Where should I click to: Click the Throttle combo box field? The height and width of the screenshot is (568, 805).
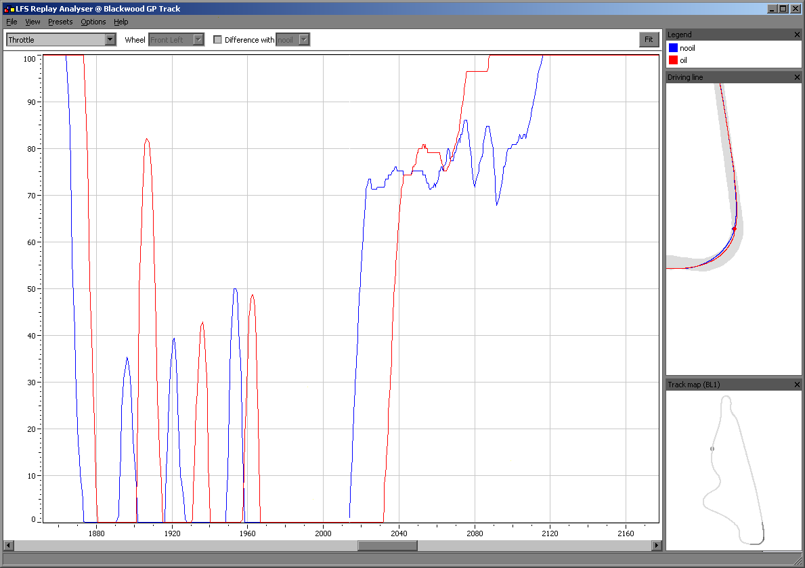coord(61,39)
